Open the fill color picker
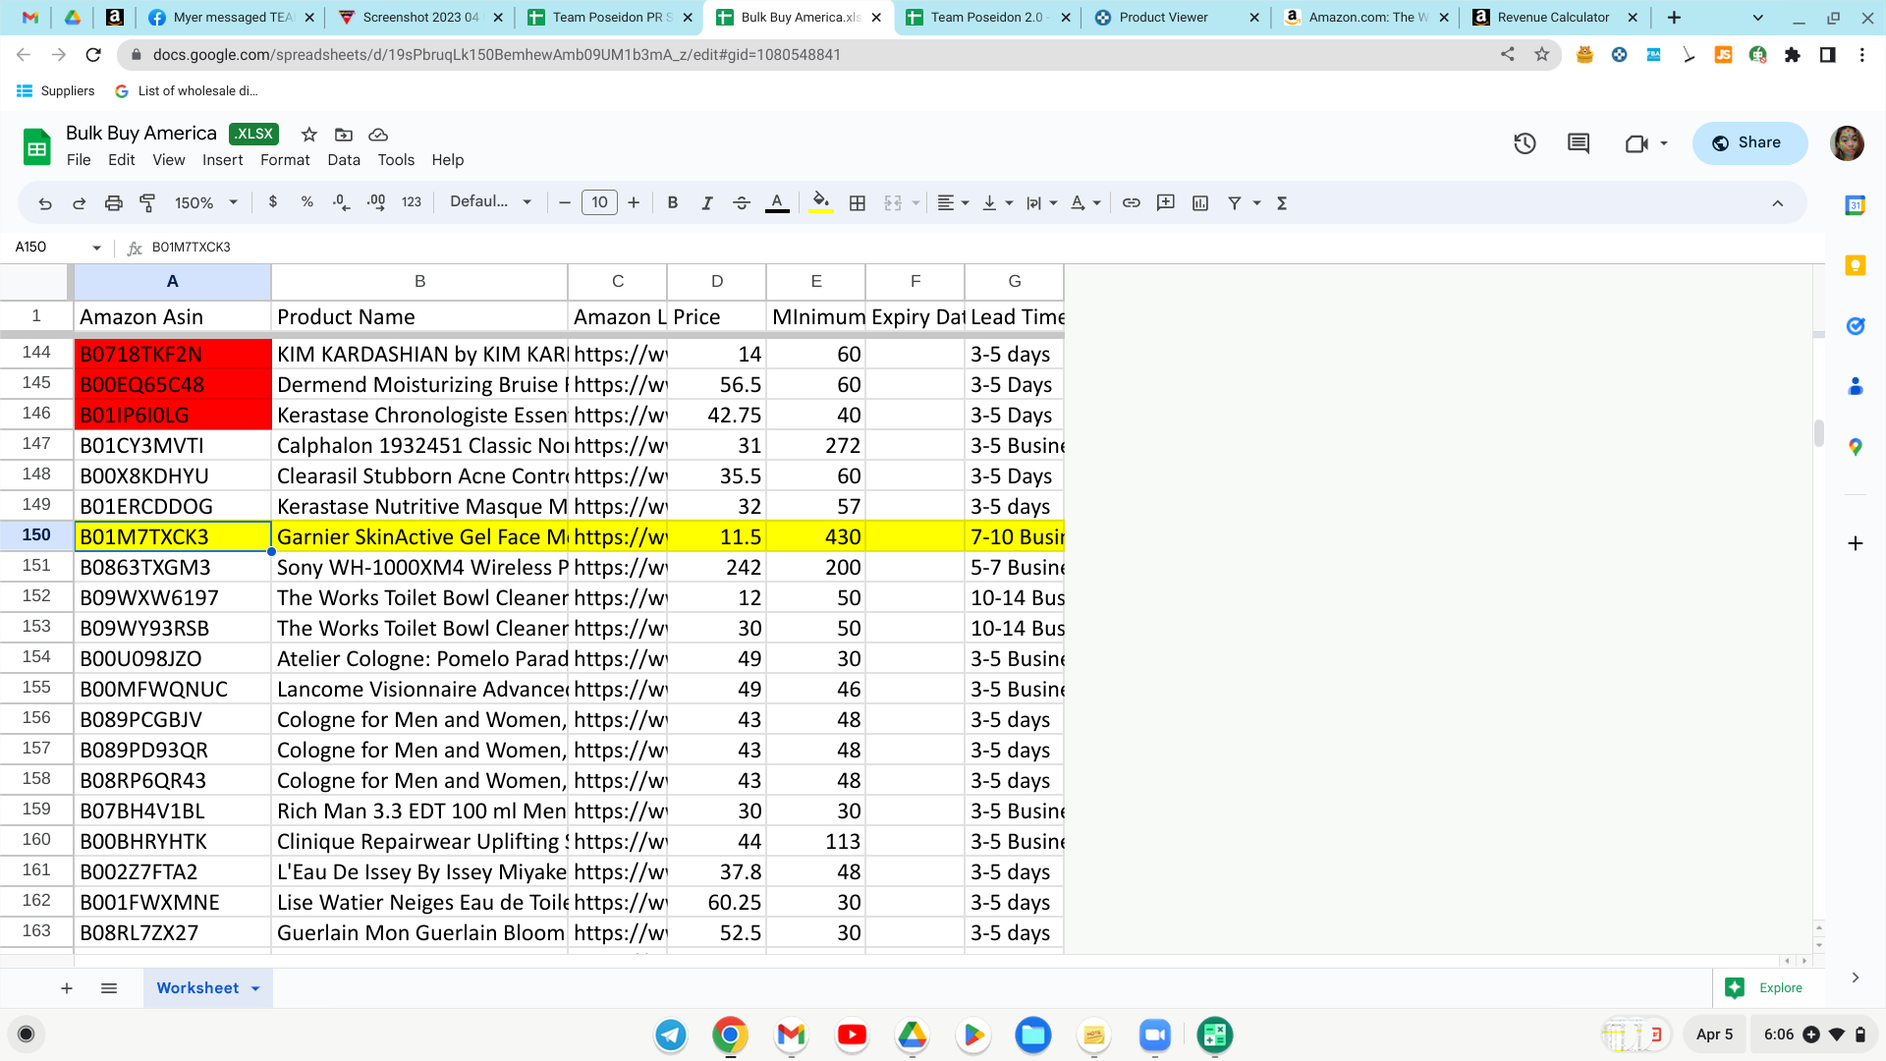This screenshot has height=1061, width=1886. (x=821, y=202)
